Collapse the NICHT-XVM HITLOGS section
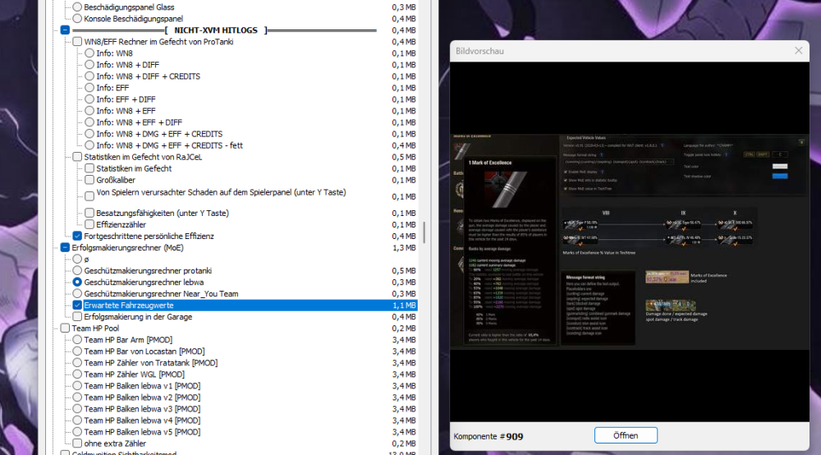This screenshot has width=821, height=455. click(x=65, y=30)
